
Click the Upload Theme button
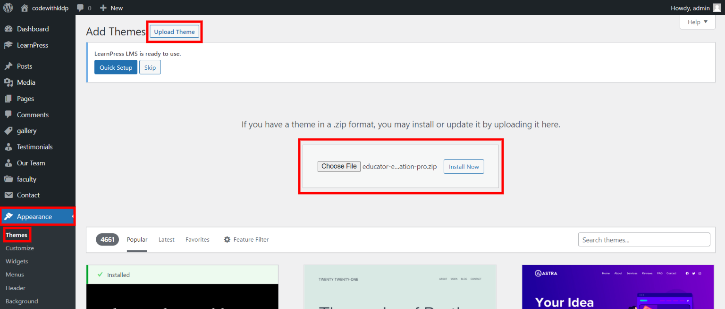click(x=175, y=32)
